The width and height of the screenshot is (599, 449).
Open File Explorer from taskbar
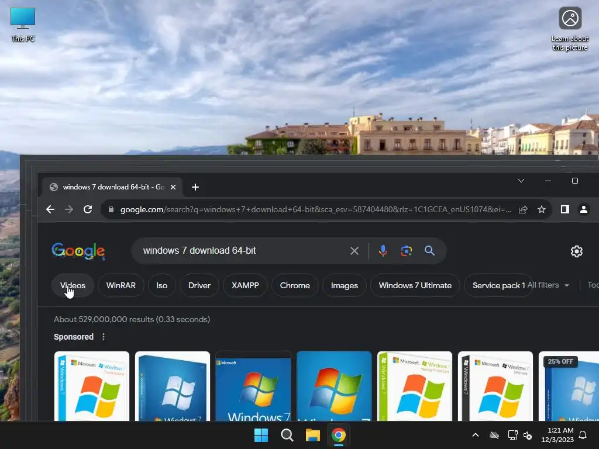click(x=312, y=435)
